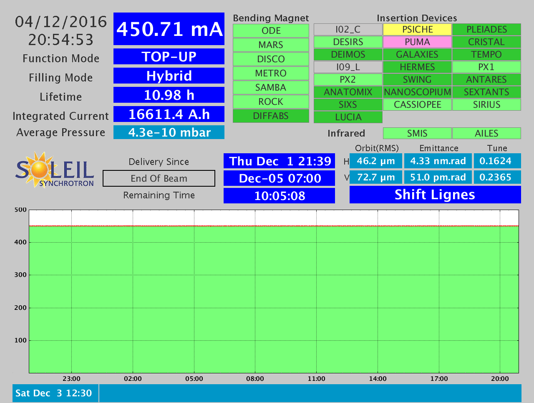Select the LUCIA beamline cell
534x403 pixels.
point(348,117)
